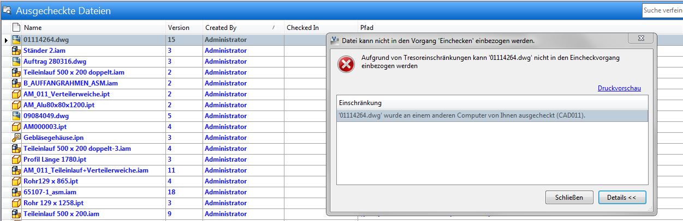Image resolution: width=683 pixels, height=221 pixels.
Task: Click the icon of B_AUFFANGRAHMEN_ASM.iam
Action: (16, 83)
